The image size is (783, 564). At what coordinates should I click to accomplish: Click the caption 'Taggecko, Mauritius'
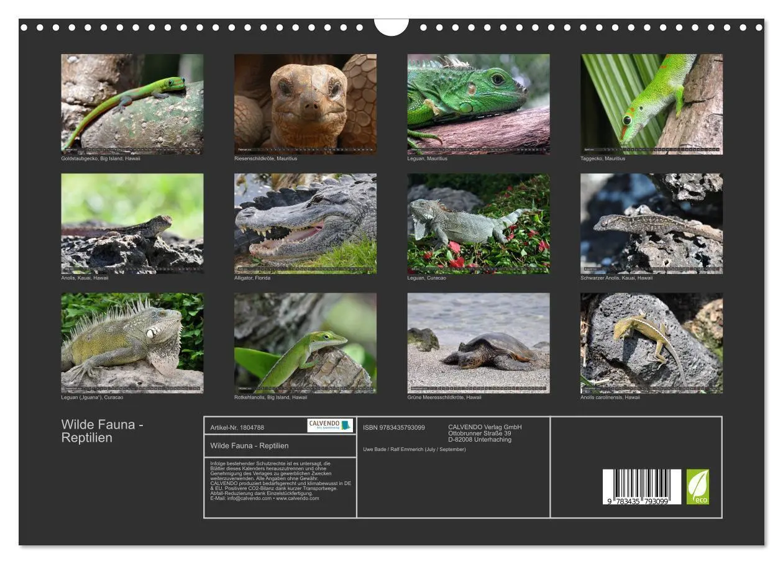coord(603,158)
